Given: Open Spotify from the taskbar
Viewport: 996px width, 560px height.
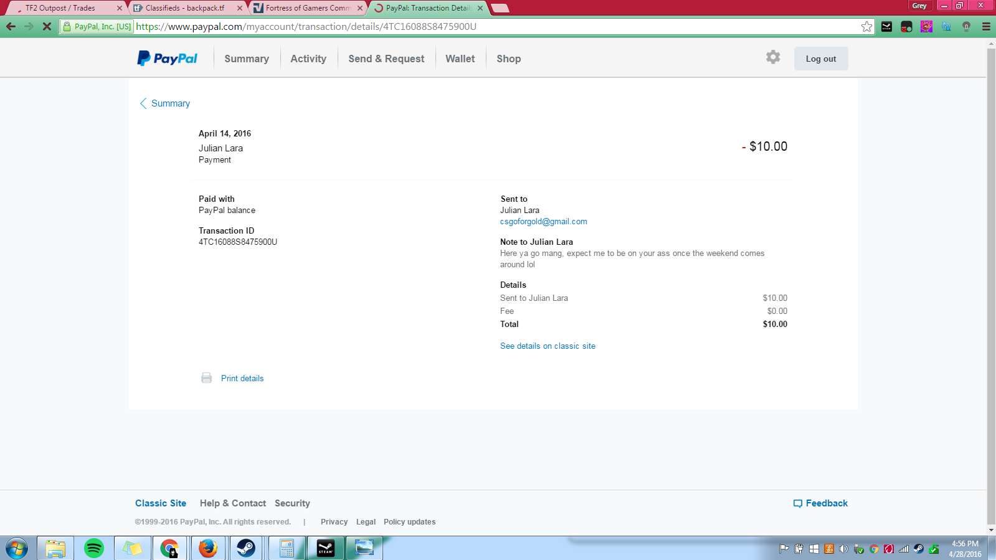Looking at the screenshot, I should coord(94,548).
